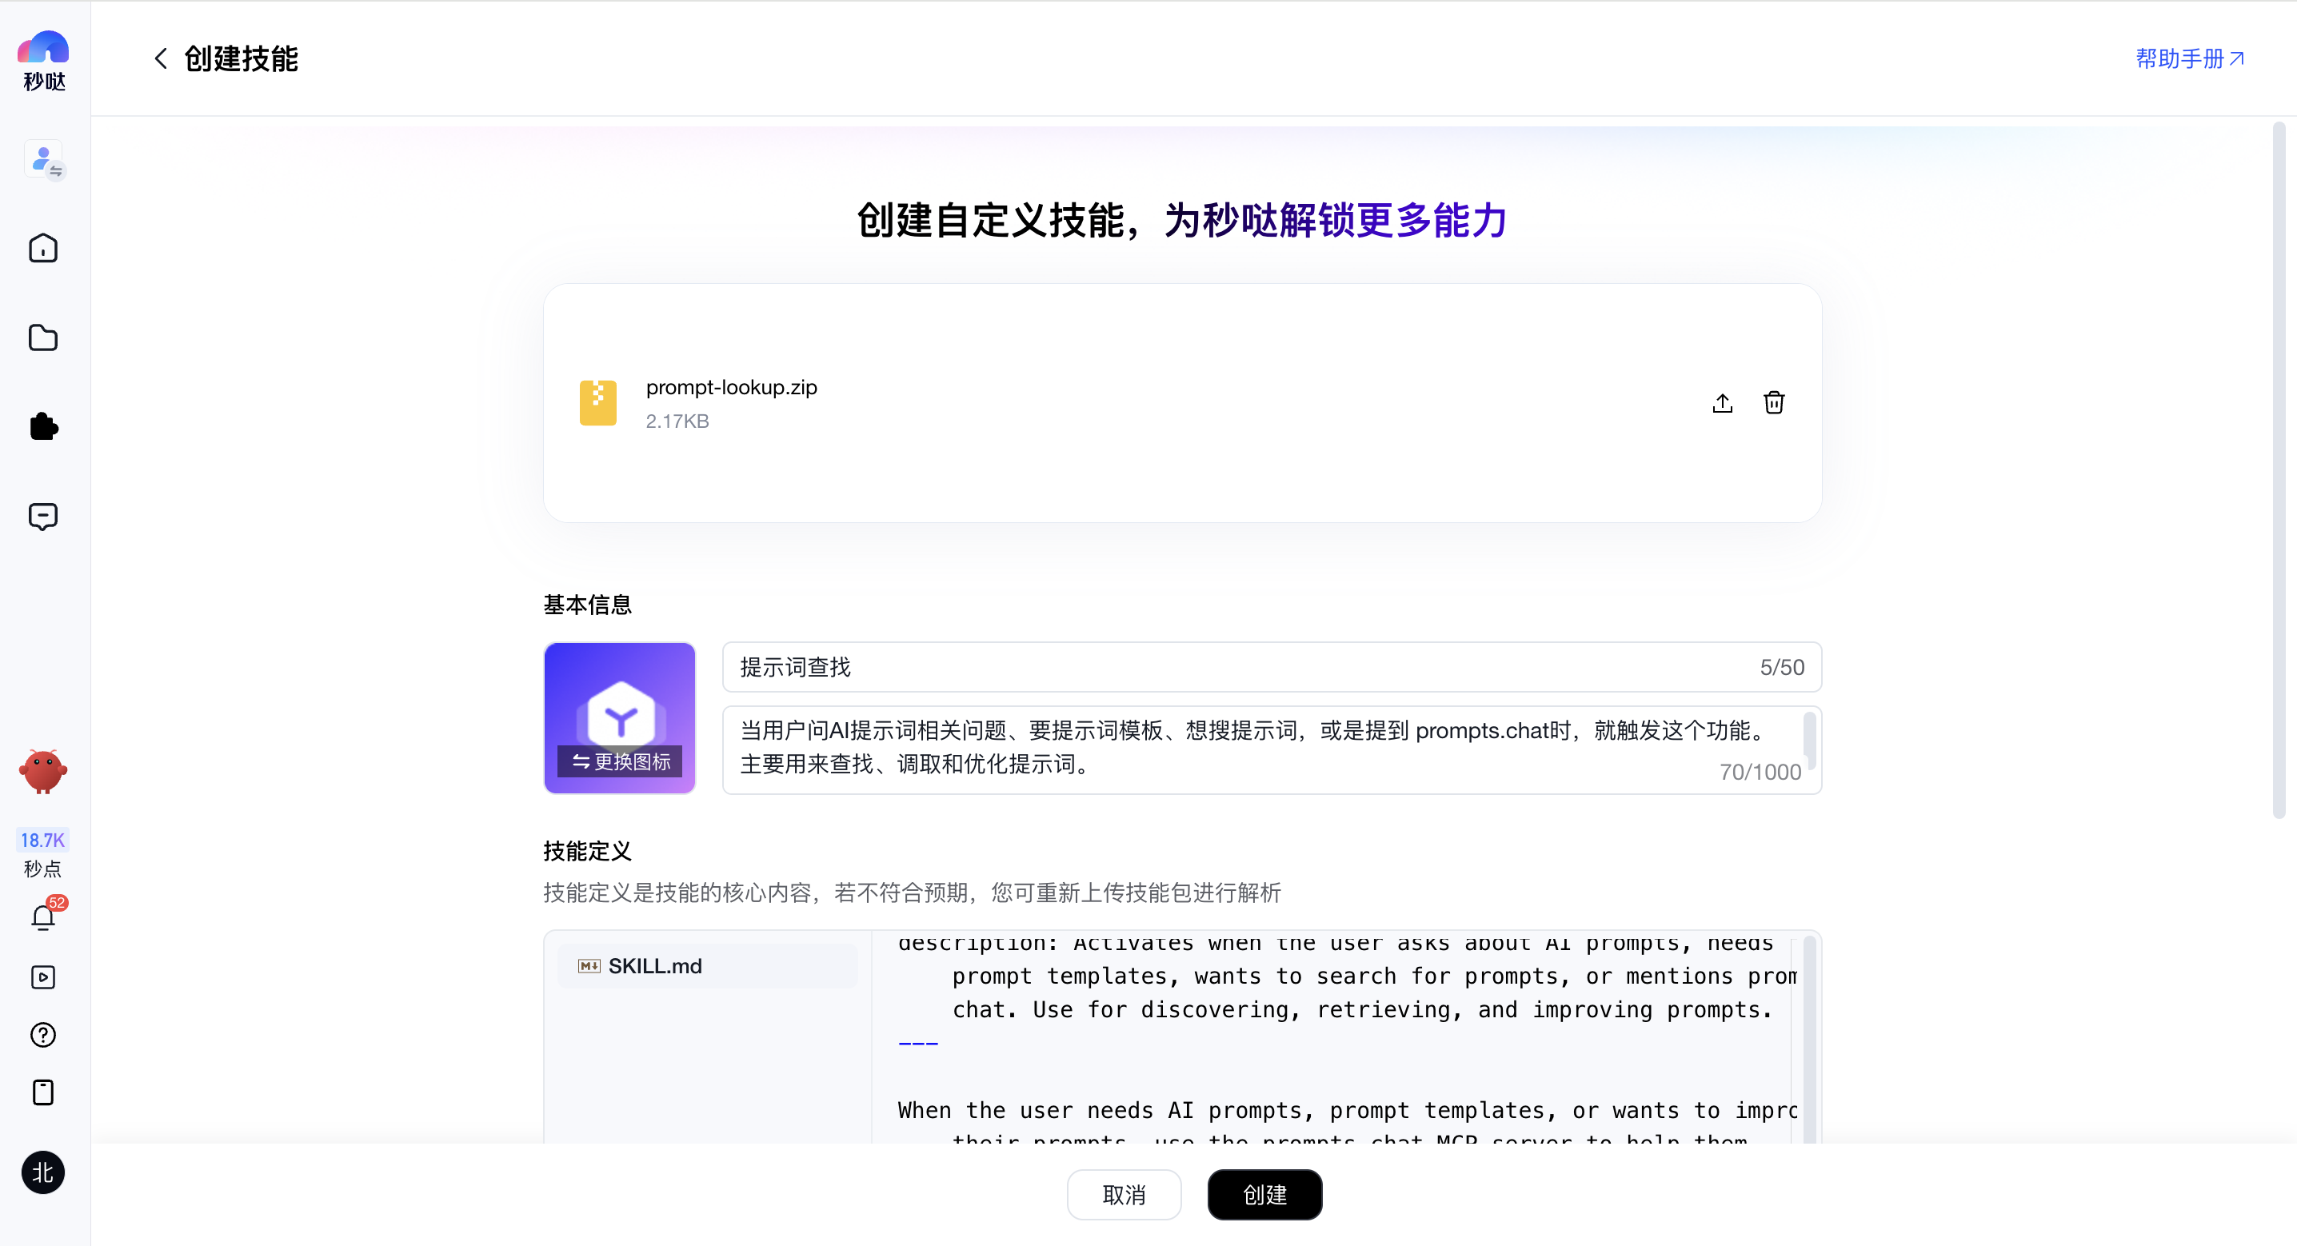Click the page's main vertical scrollbar

[2279, 470]
